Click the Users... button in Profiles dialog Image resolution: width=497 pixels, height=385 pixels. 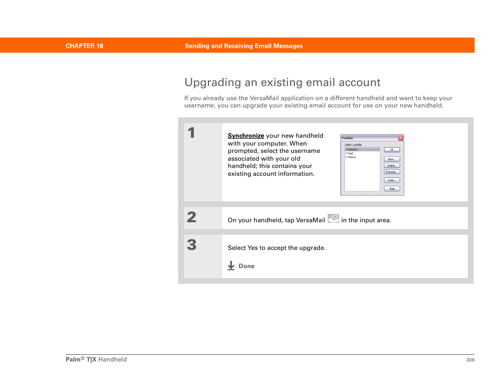pos(392,181)
